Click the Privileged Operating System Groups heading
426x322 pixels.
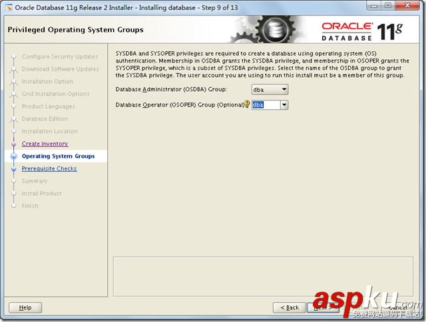[x=75, y=29]
